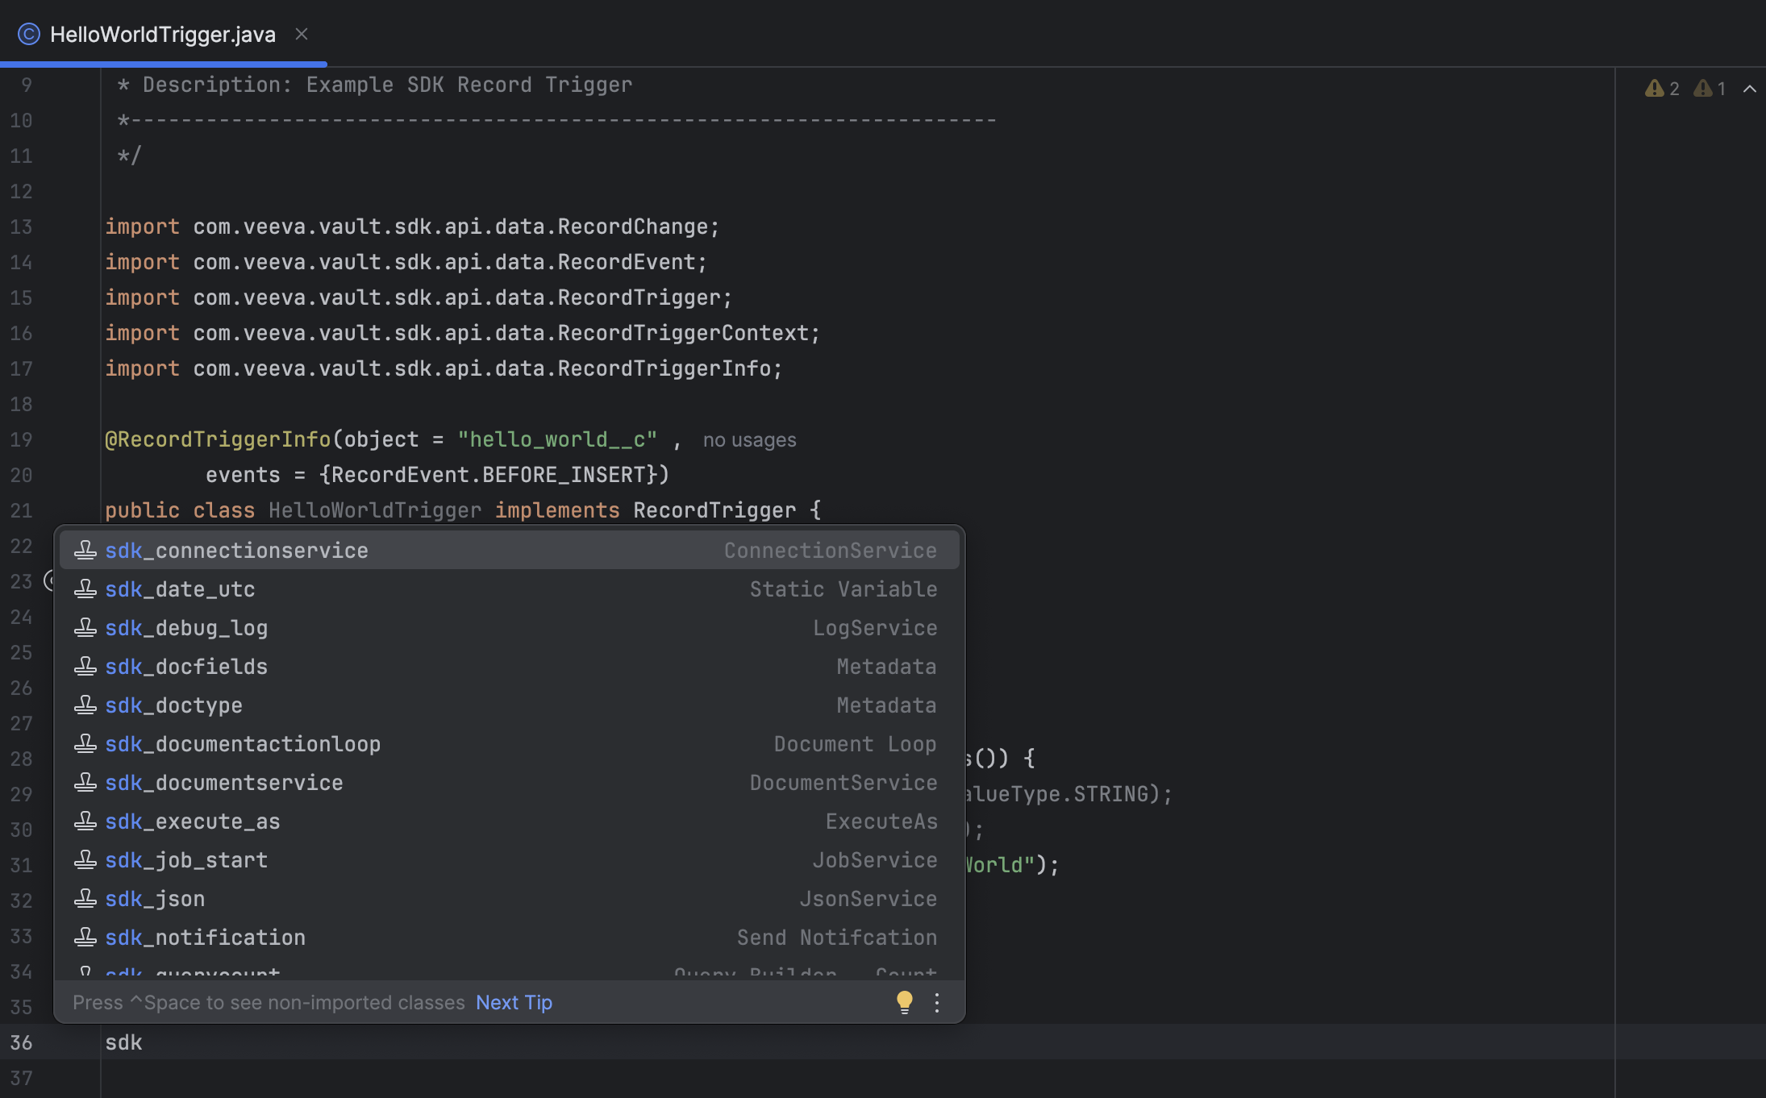The width and height of the screenshot is (1766, 1098).
Task: Select the sdk_execute_as entry
Action: tap(510, 821)
